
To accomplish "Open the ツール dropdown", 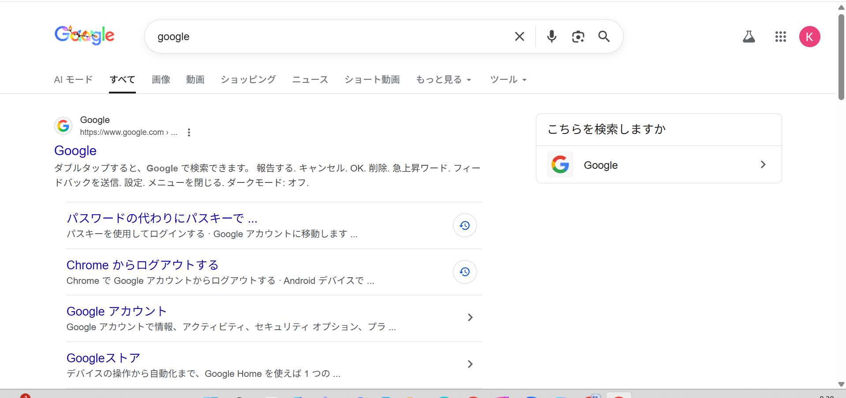I will pos(508,80).
